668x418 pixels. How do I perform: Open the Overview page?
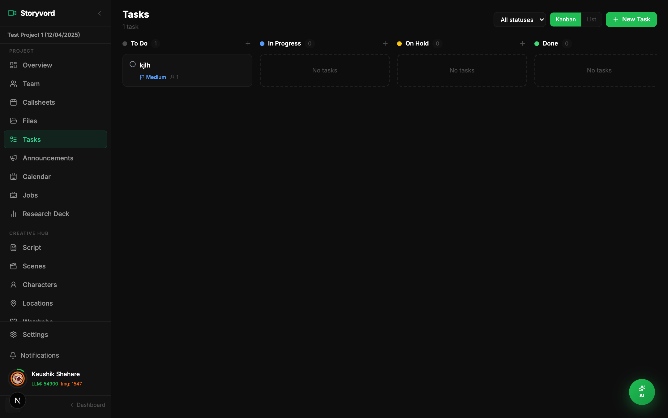tap(55, 65)
